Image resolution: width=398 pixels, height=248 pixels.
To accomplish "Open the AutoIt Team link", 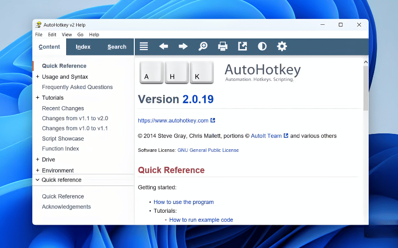I will pos(266,135).
